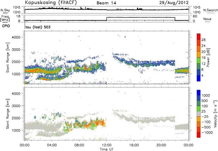Pick the Velocity segment between -1000 and -500

pyautogui.click(x=199, y=129)
